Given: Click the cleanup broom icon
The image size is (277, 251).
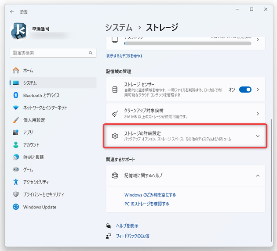Looking at the screenshot, I should [x=115, y=114].
